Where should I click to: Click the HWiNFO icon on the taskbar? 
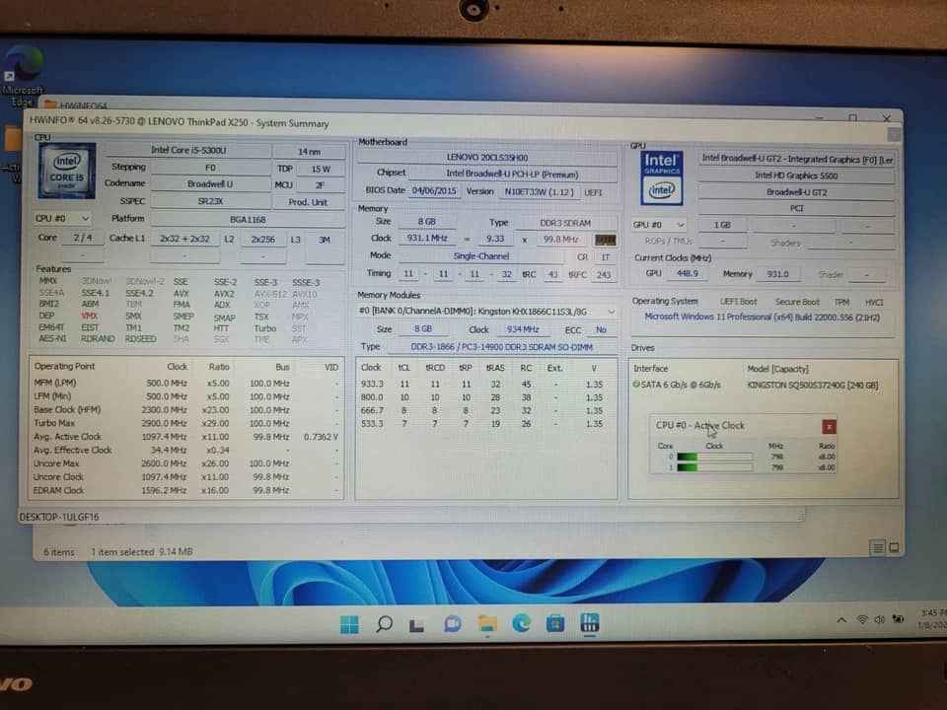point(590,622)
